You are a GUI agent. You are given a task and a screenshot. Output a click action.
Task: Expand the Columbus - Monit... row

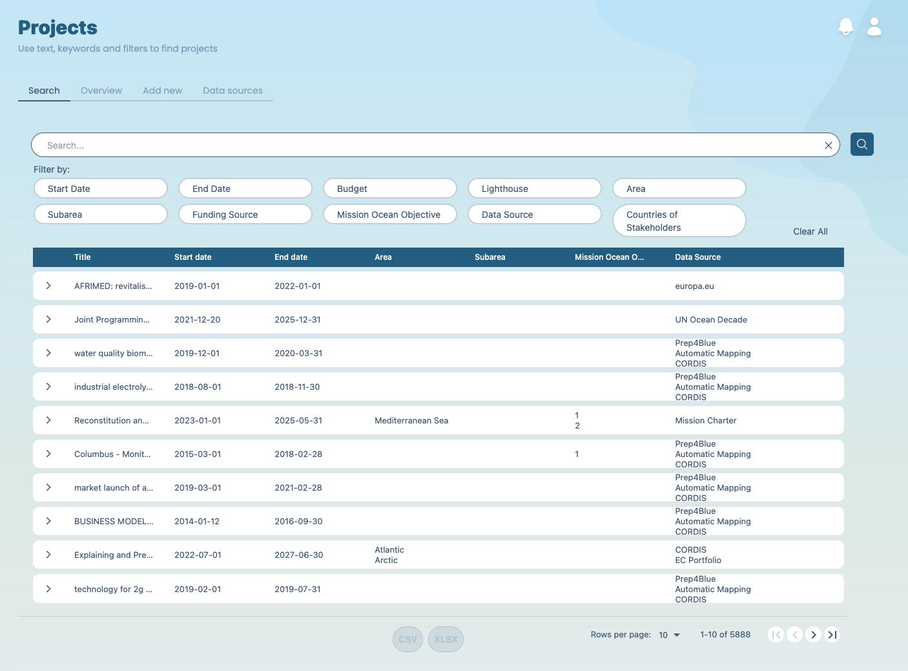[48, 454]
